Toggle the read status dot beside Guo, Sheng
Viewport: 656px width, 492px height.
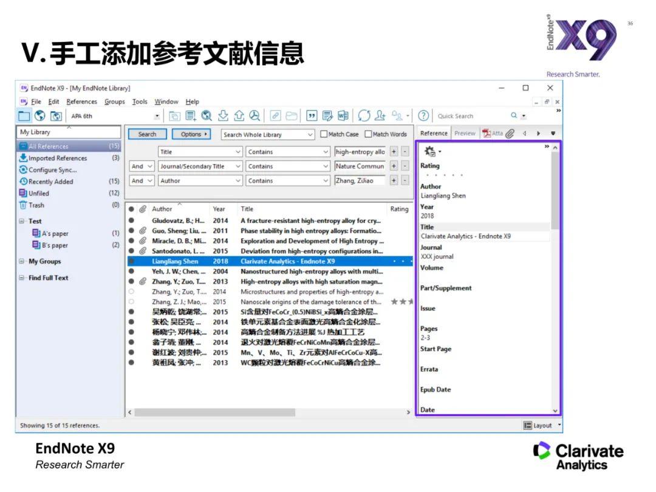(132, 231)
